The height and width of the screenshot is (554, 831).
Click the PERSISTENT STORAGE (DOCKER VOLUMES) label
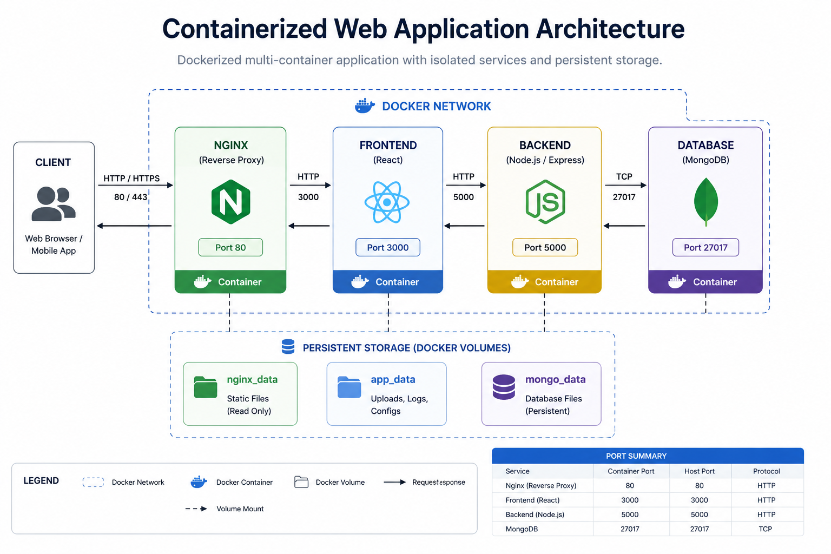407,348
